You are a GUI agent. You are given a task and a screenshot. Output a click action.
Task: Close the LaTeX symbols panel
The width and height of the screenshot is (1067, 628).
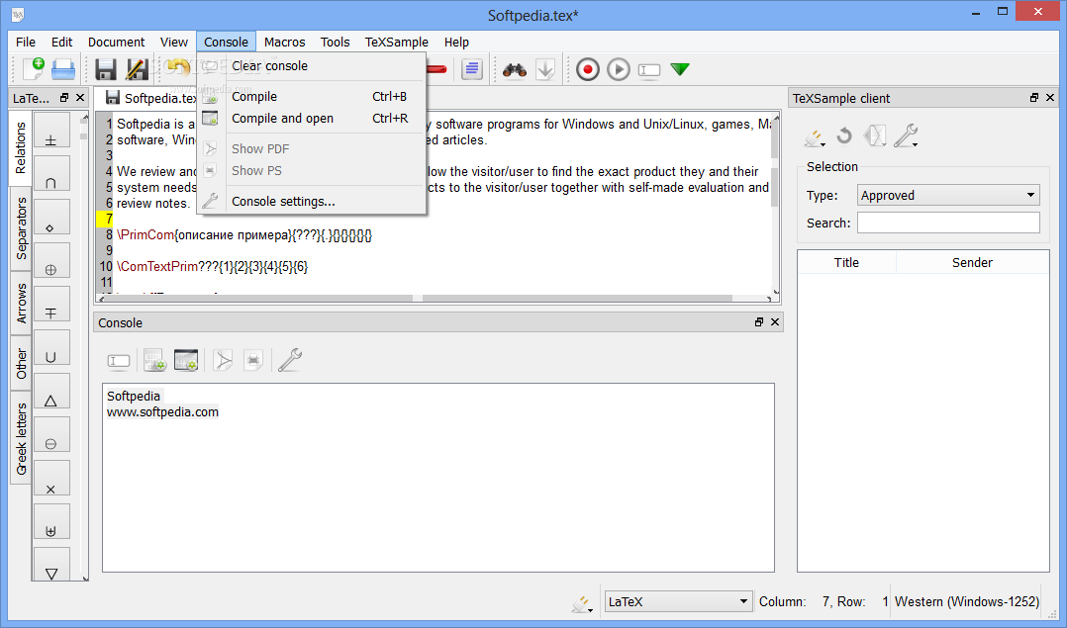point(80,98)
